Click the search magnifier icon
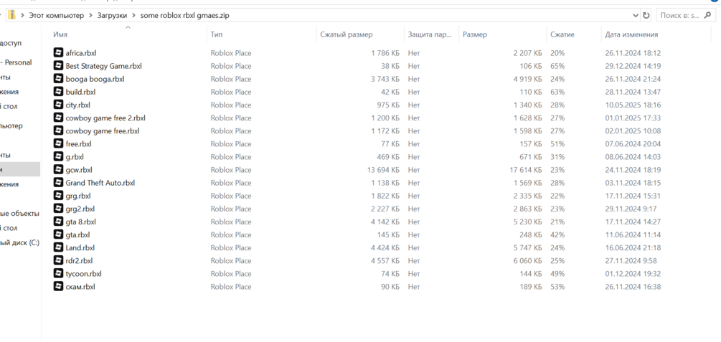The height and width of the screenshot is (342, 721). click(707, 15)
